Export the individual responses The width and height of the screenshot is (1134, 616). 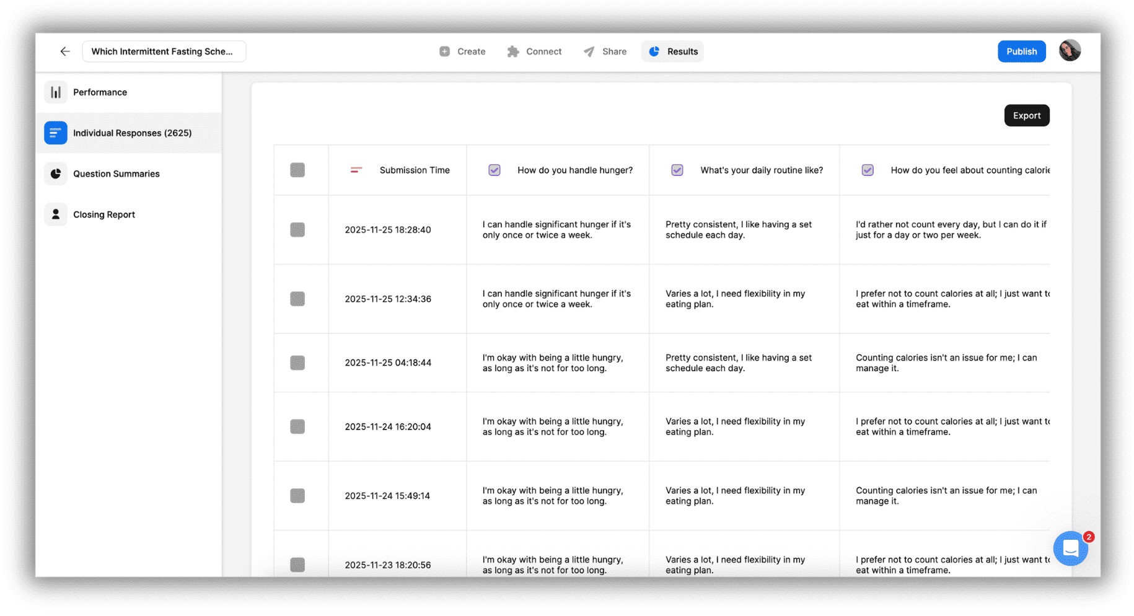tap(1026, 115)
